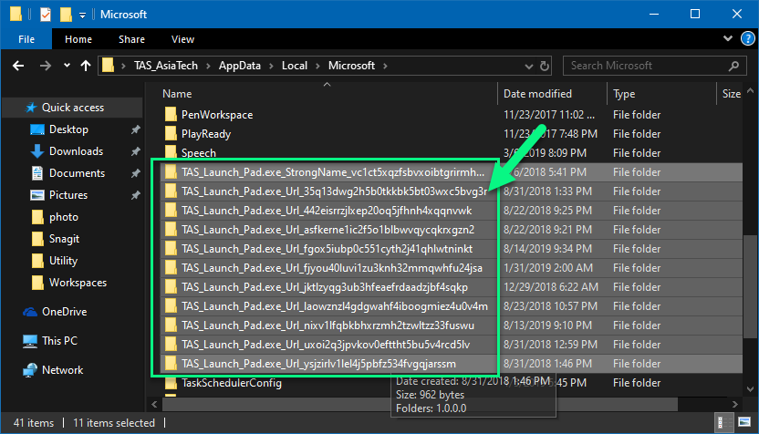Click the Properties quick access icon

coord(45,15)
